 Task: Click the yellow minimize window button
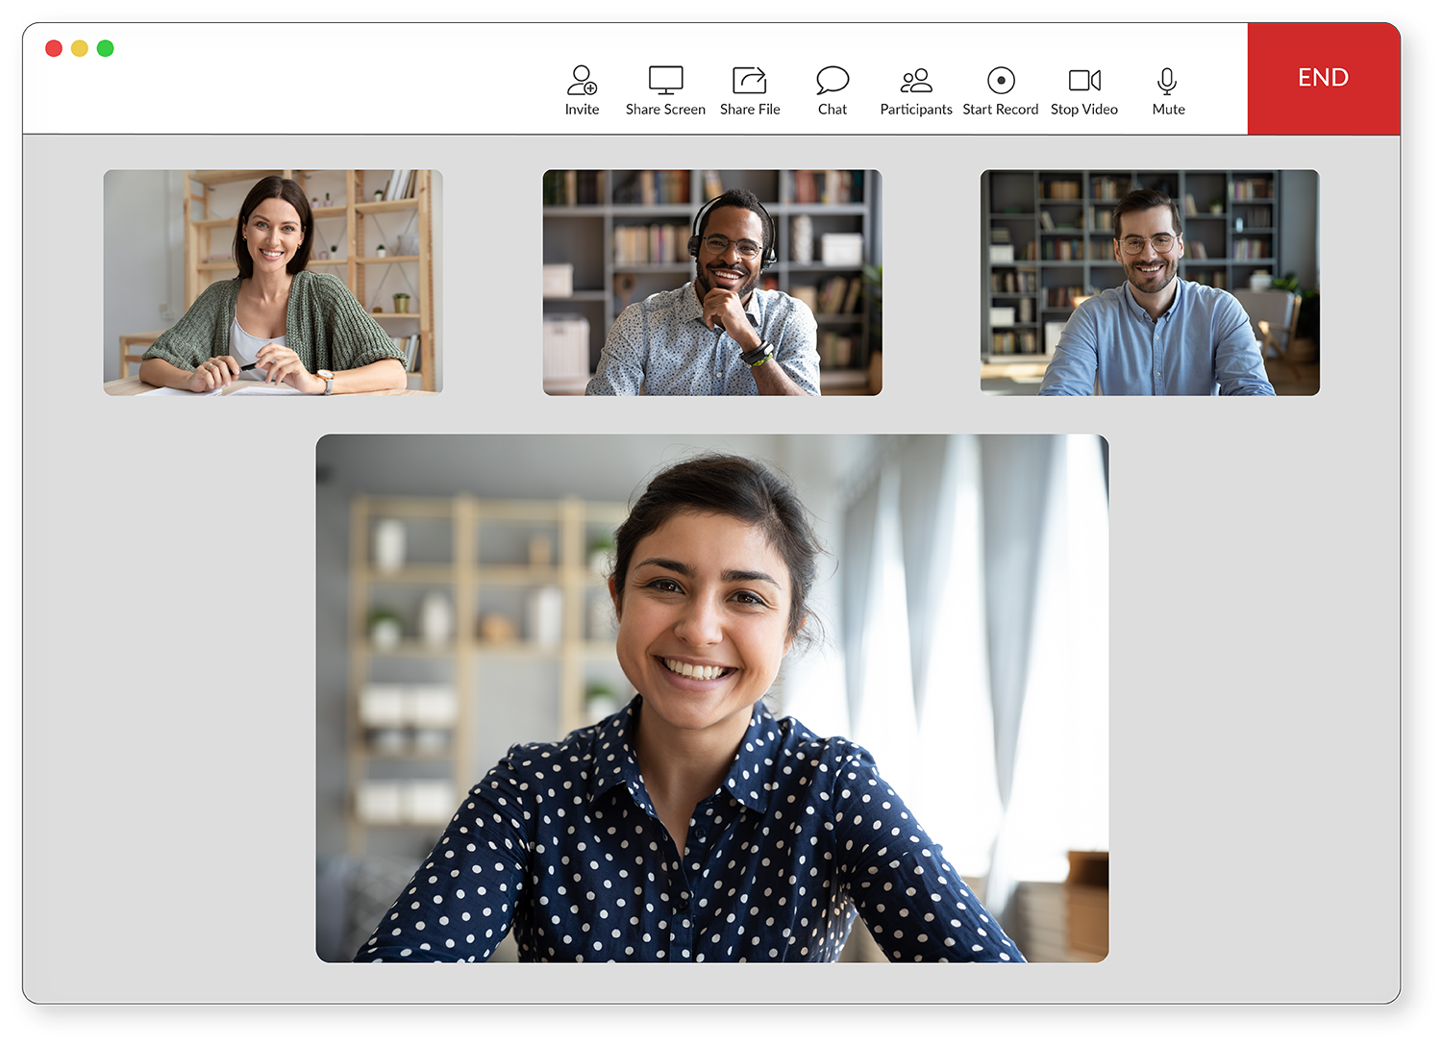pos(80,48)
